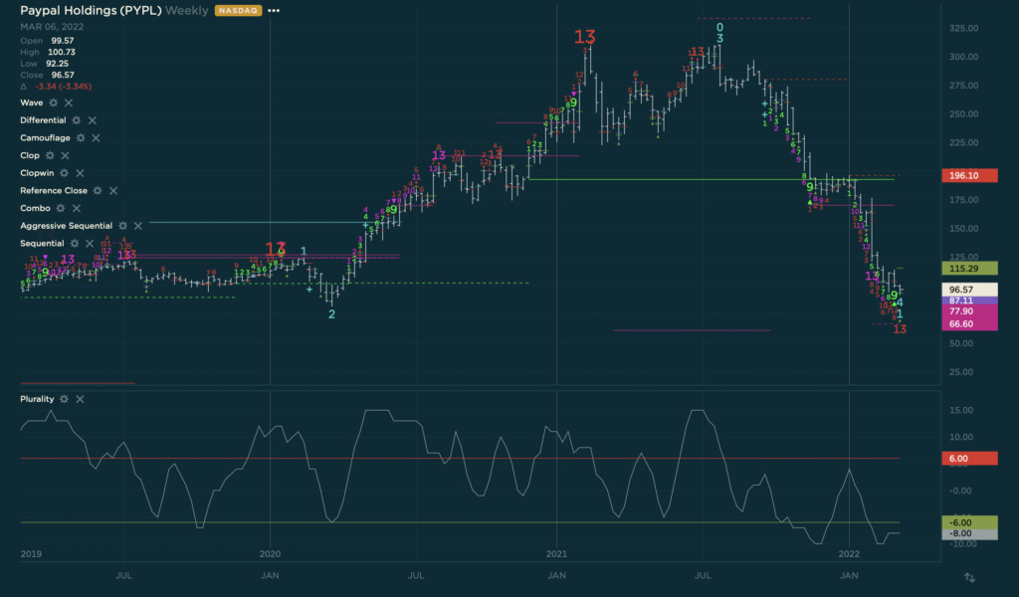Open Combo indicator settings gear

61,208
